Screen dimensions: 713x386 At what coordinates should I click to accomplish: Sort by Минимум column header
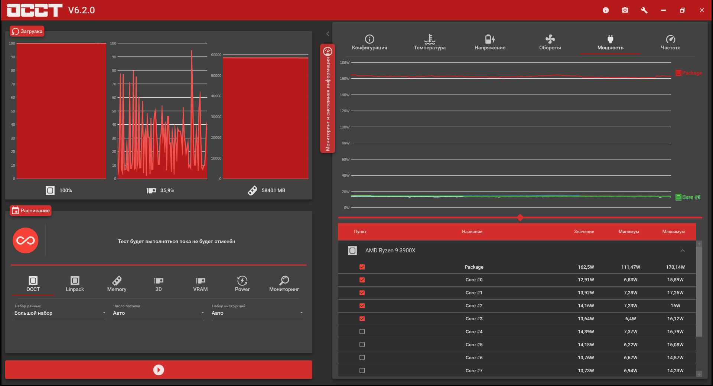[x=629, y=232]
